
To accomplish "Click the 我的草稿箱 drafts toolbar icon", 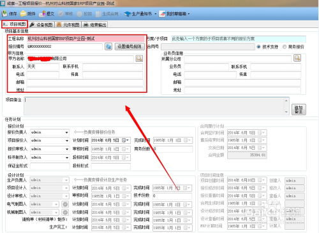I will (x=163, y=14).
